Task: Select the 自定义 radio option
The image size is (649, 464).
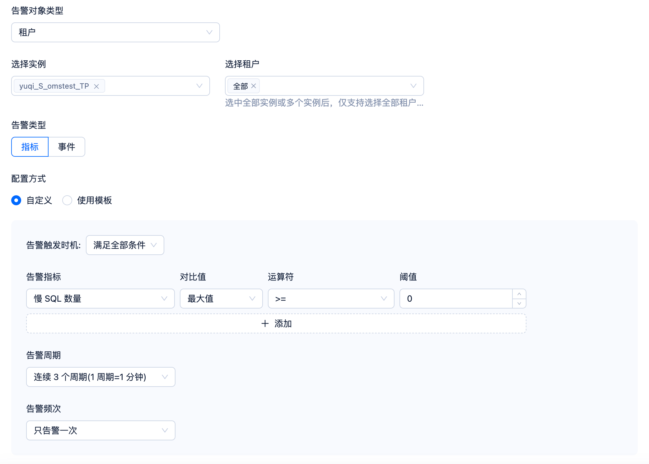Action: [x=16, y=200]
